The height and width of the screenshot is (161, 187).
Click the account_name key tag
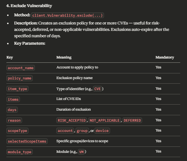[21, 68]
